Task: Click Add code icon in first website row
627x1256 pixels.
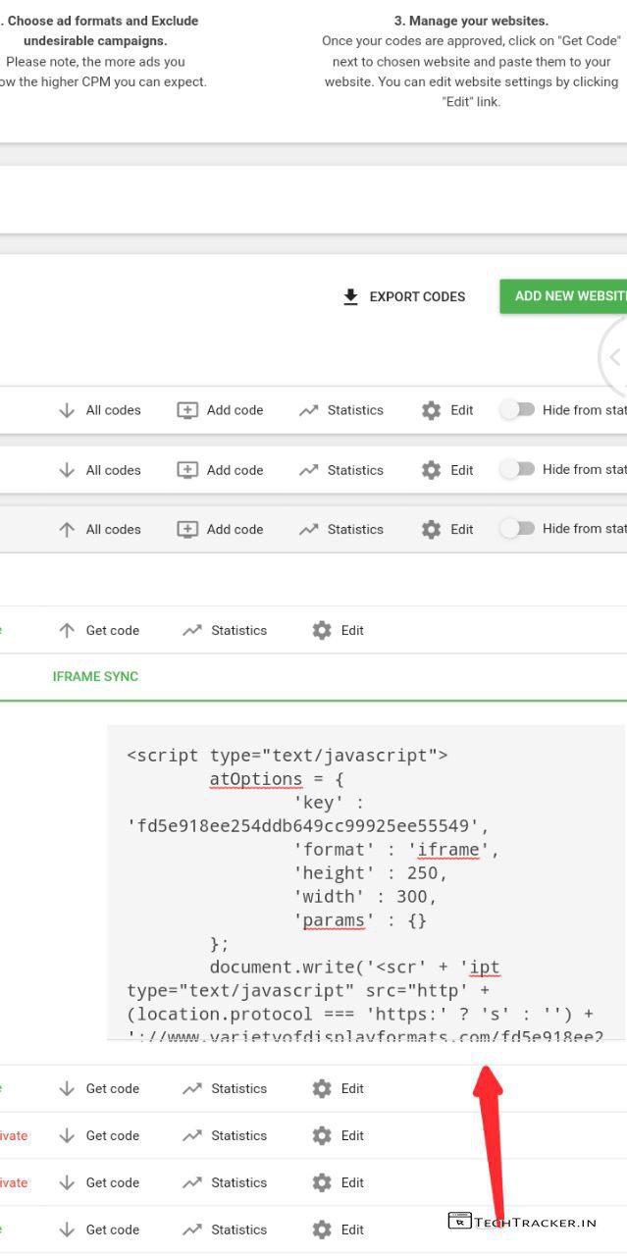Action: click(187, 410)
